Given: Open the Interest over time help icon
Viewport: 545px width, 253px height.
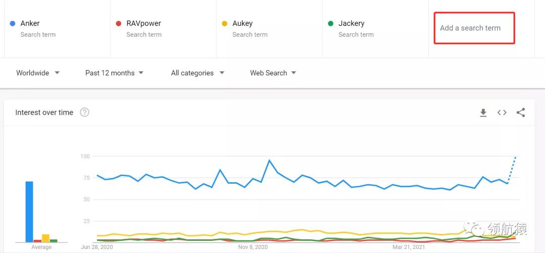Looking at the screenshot, I should pyautogui.click(x=85, y=113).
